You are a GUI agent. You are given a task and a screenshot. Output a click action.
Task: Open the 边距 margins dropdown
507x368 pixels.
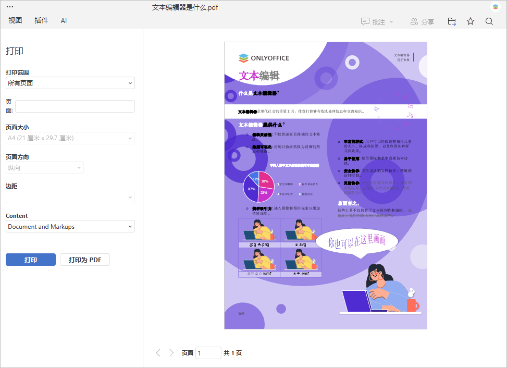(x=70, y=197)
